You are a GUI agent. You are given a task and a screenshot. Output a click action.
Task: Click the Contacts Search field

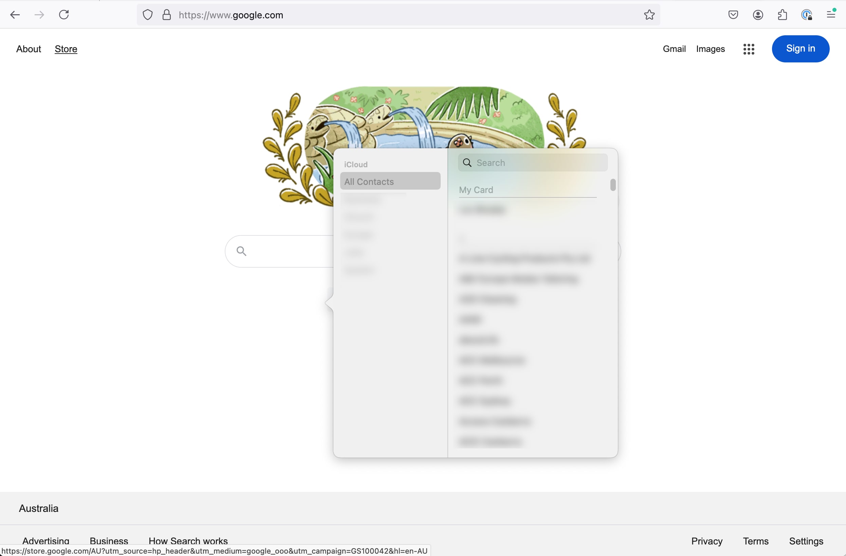pyautogui.click(x=532, y=163)
